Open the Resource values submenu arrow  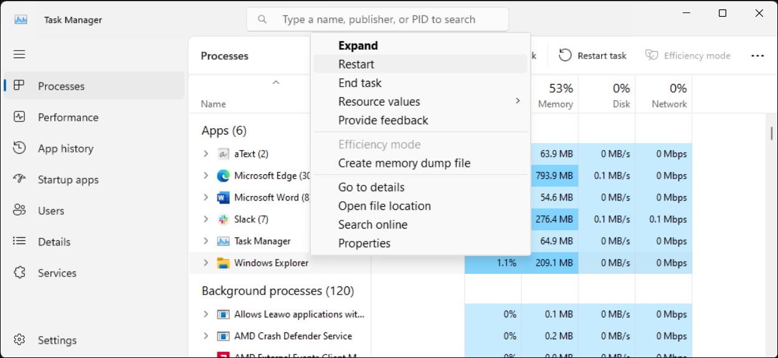click(517, 101)
